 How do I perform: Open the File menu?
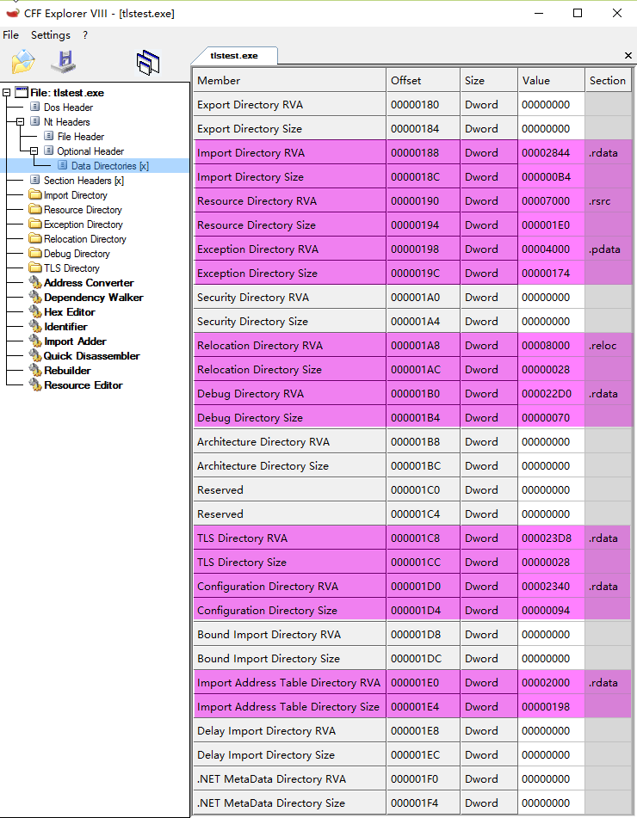click(10, 35)
